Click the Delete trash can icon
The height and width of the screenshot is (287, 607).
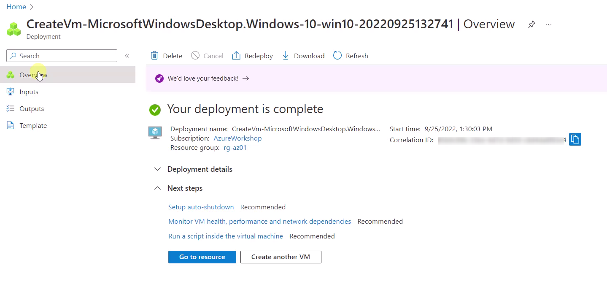(155, 56)
